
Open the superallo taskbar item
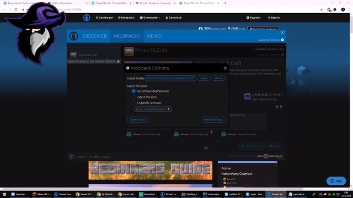[297, 194]
